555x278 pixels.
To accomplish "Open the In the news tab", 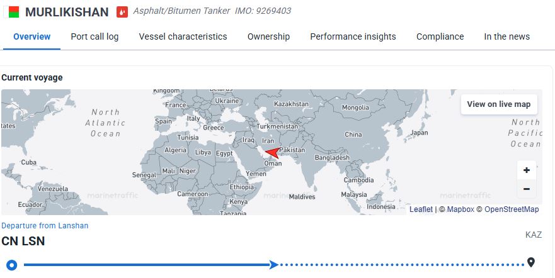I will click(506, 36).
